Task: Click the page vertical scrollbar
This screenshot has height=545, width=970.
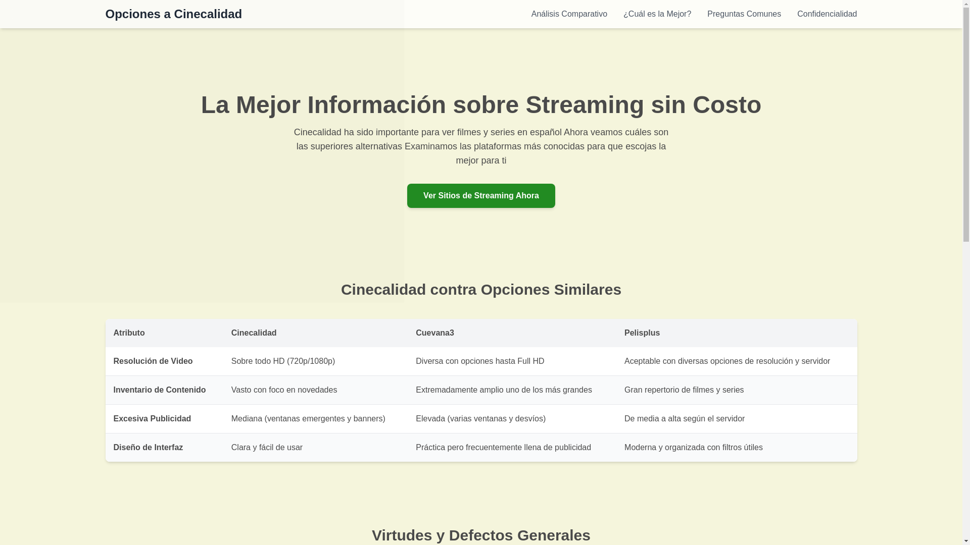Action: click(x=966, y=272)
